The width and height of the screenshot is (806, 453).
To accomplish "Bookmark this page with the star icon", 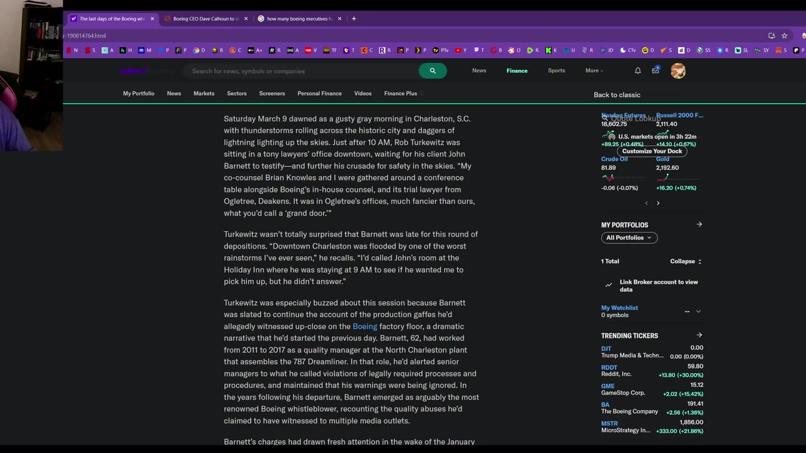I will click(784, 36).
